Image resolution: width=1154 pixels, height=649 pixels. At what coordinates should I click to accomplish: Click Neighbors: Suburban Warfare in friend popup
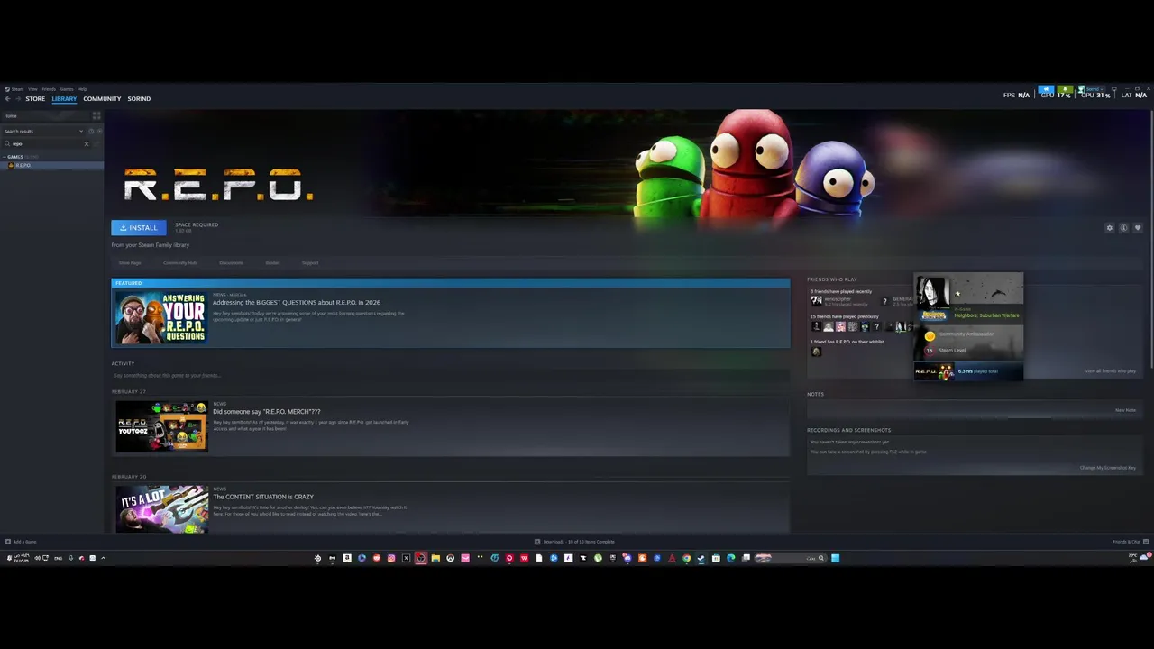tap(986, 315)
